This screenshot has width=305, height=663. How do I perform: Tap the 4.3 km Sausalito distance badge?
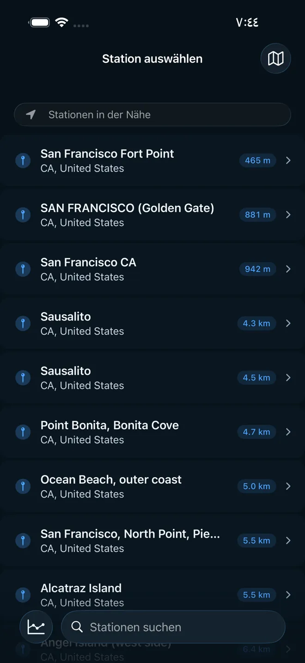[x=256, y=323]
